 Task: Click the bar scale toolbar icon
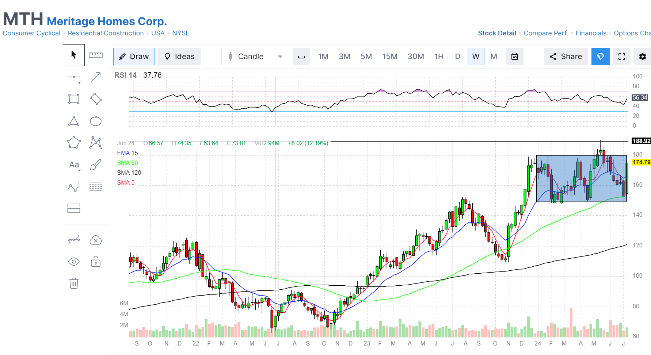coord(301,57)
